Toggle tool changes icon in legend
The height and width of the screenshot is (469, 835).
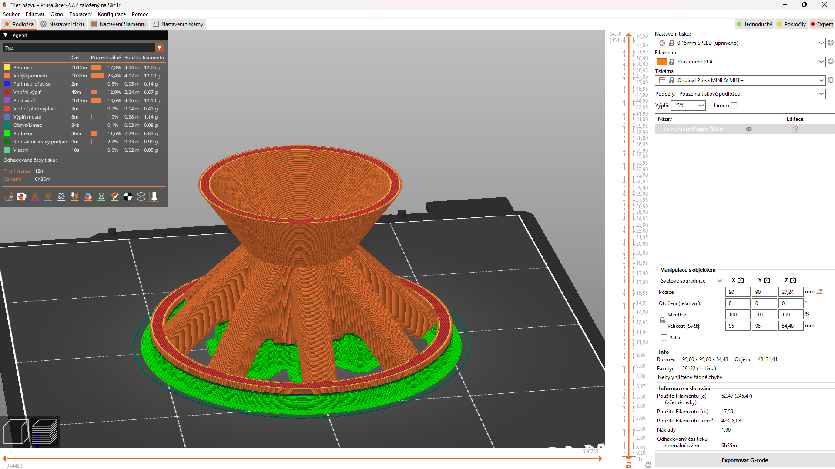(75, 197)
